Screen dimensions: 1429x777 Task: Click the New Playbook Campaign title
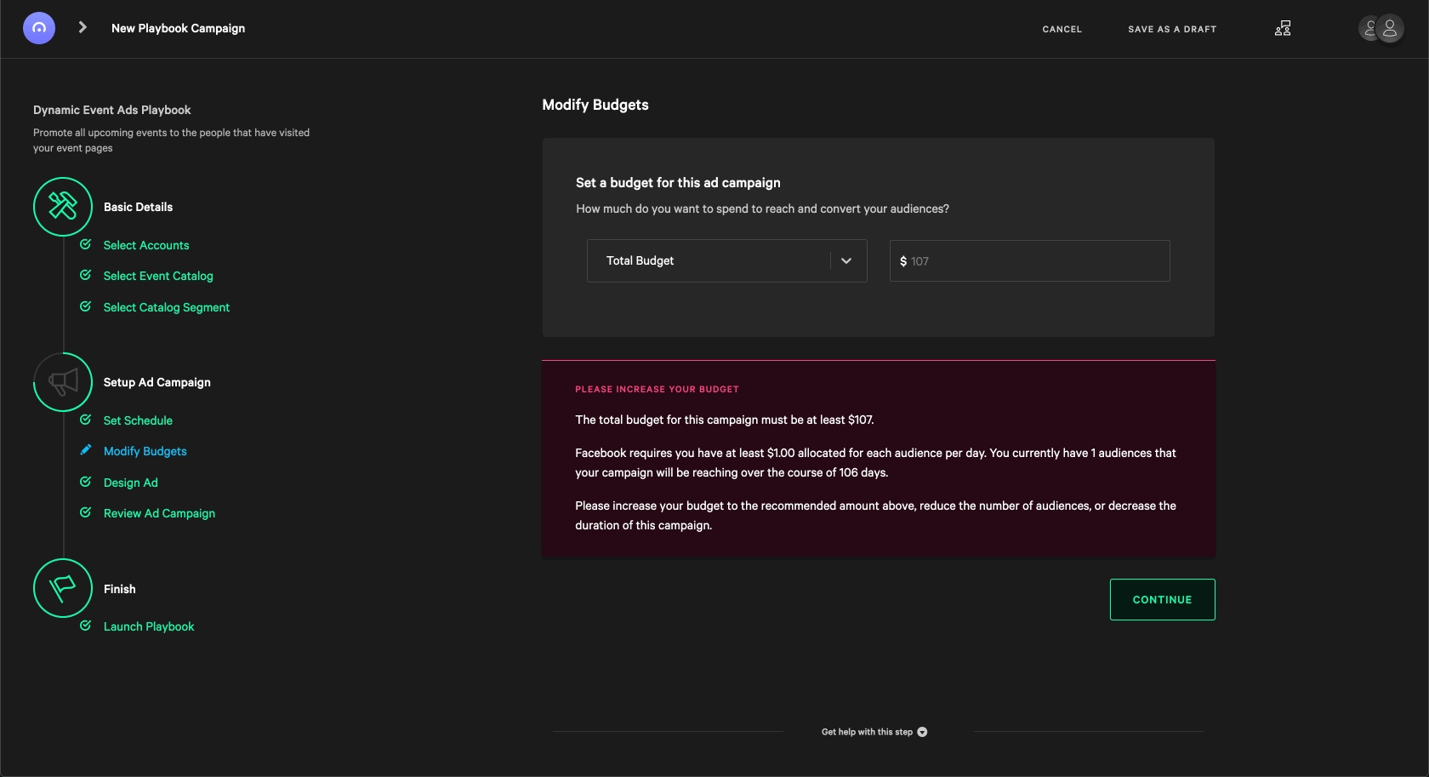(x=178, y=28)
